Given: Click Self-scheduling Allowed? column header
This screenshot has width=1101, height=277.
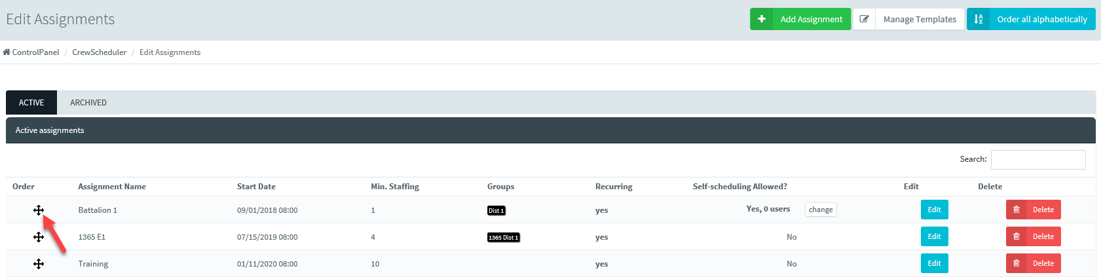Looking at the screenshot, I should click(740, 187).
